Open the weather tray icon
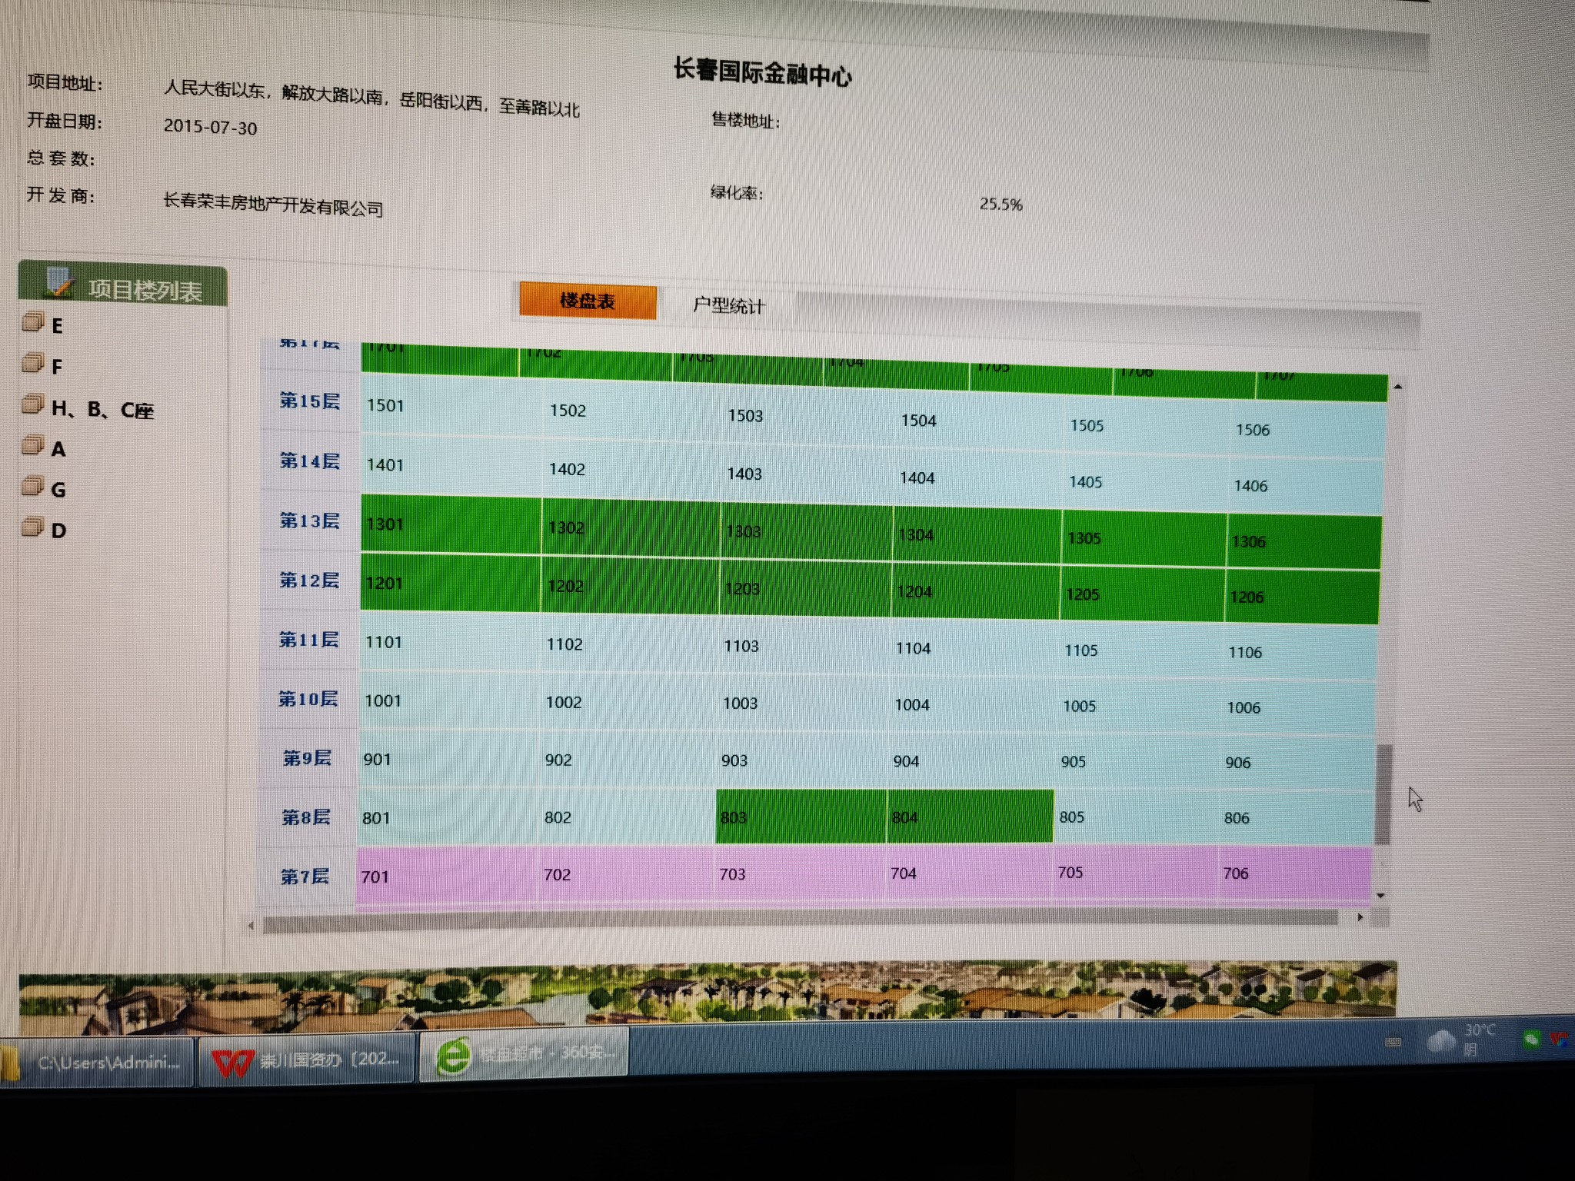1575x1181 pixels. (x=1442, y=1041)
